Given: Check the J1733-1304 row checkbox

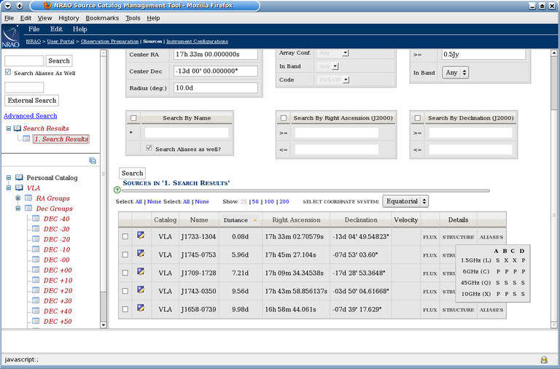Looking at the screenshot, I should (125, 236).
